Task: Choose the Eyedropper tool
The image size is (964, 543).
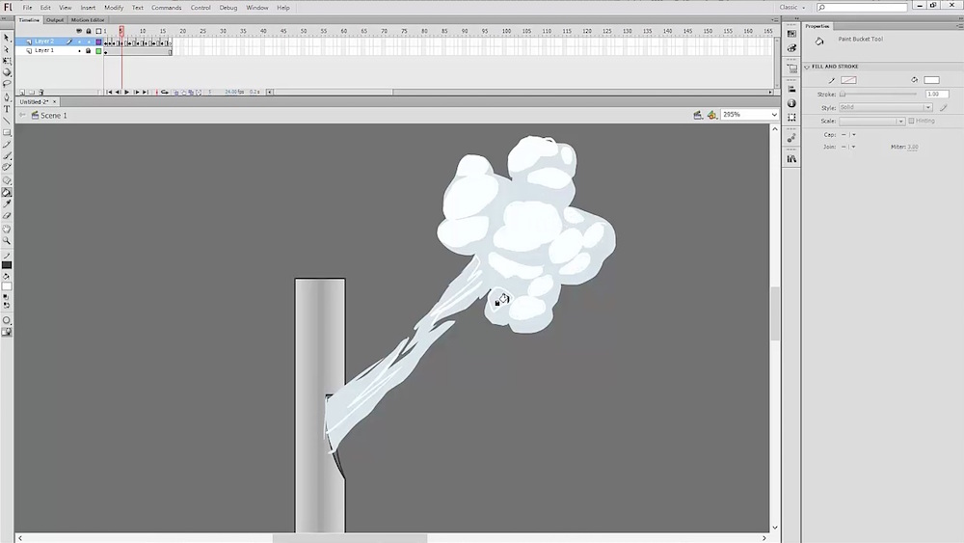Action: 7,204
